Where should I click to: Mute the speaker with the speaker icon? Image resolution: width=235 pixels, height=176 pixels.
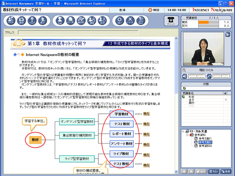tap(184, 76)
